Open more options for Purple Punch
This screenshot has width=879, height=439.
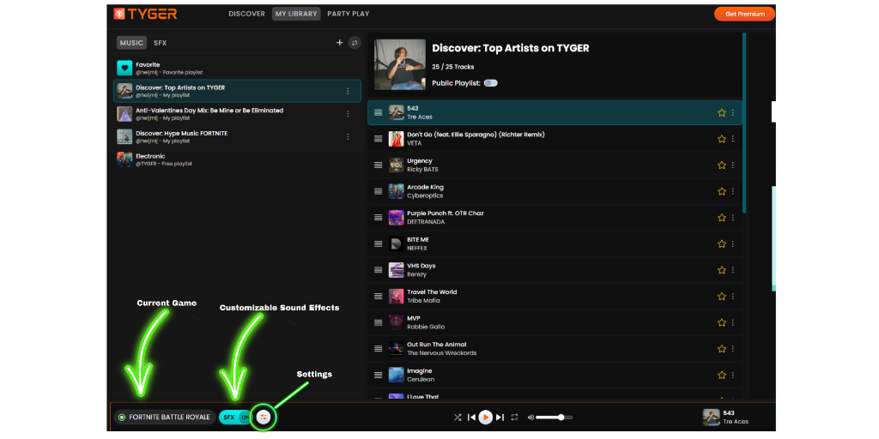click(x=733, y=218)
